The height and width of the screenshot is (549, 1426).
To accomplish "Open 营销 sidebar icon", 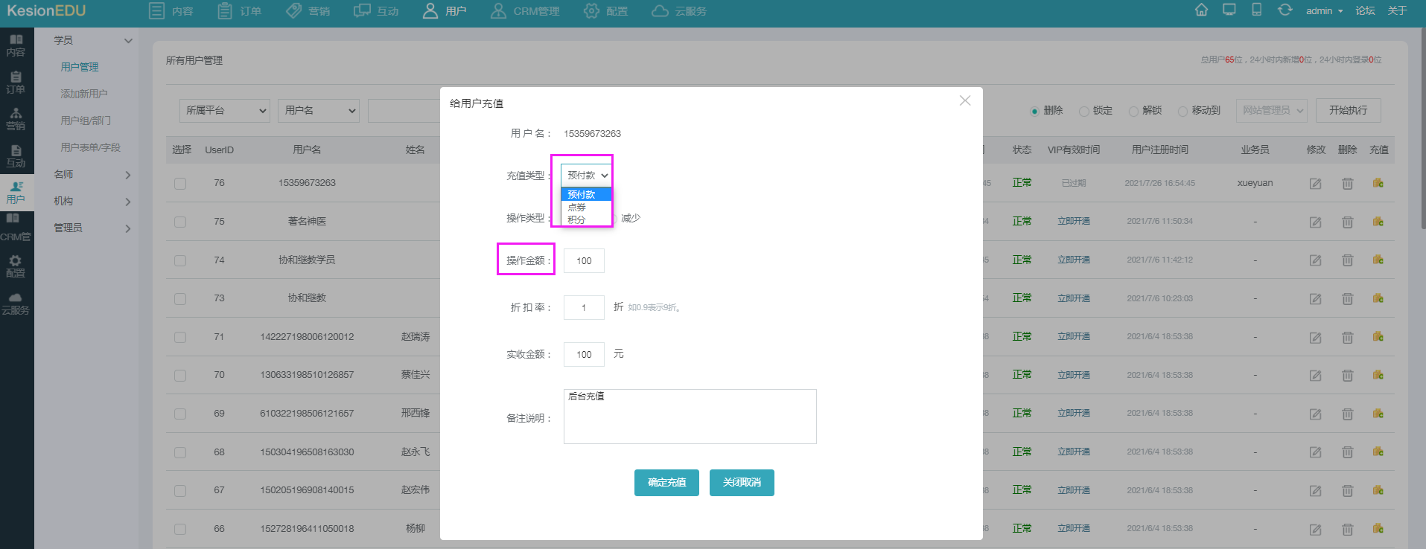I will (16, 119).
